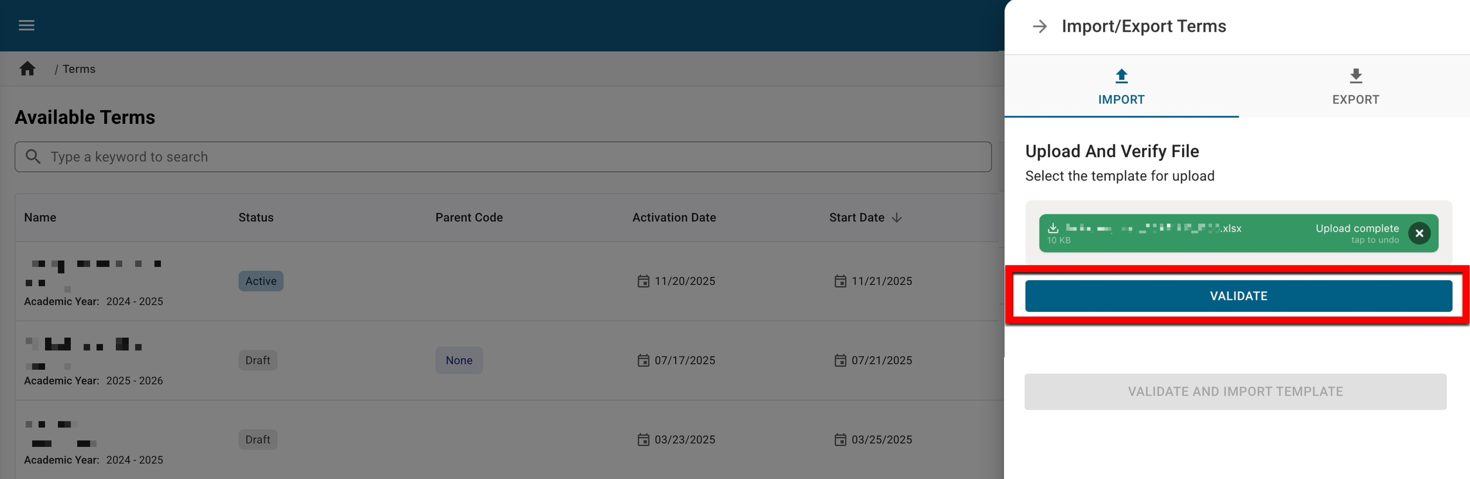This screenshot has height=479, width=1470.
Task: Go to home via breadcrumb icon
Action: [x=27, y=69]
